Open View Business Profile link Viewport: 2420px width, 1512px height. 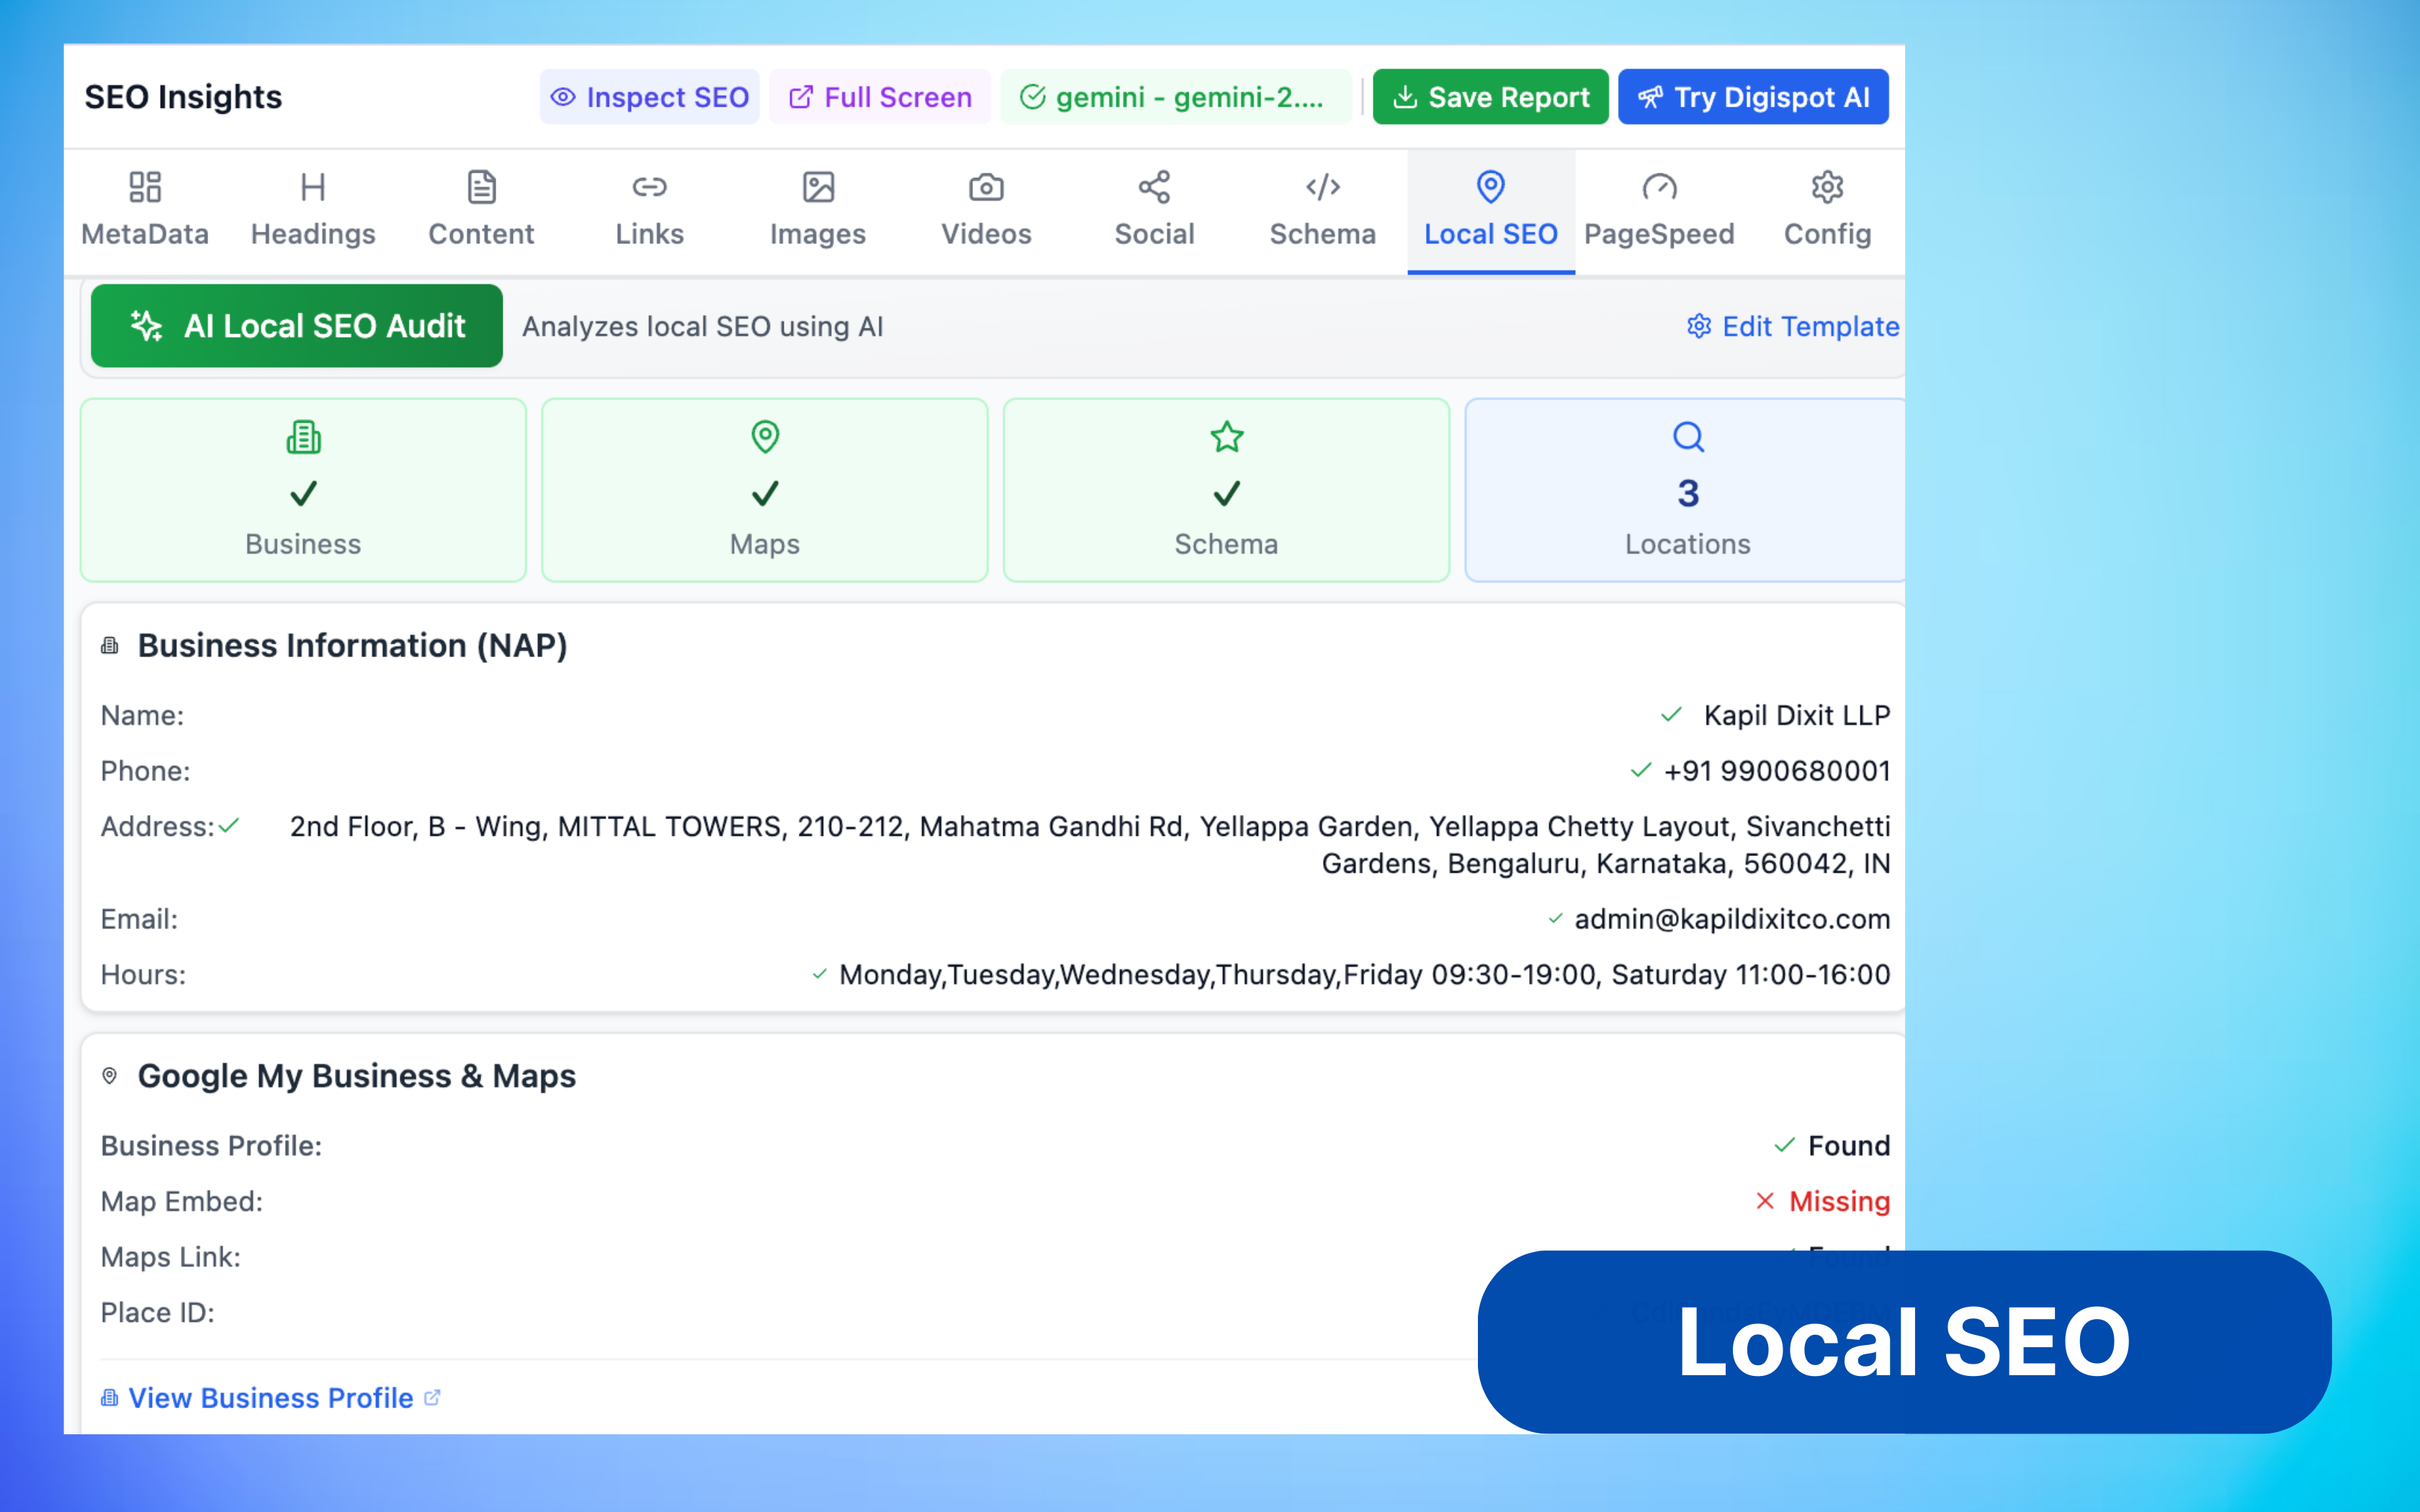(270, 1398)
